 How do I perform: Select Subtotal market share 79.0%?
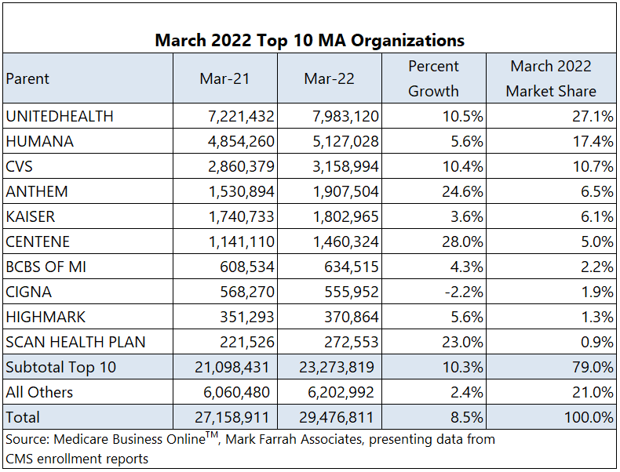pyautogui.click(x=593, y=368)
